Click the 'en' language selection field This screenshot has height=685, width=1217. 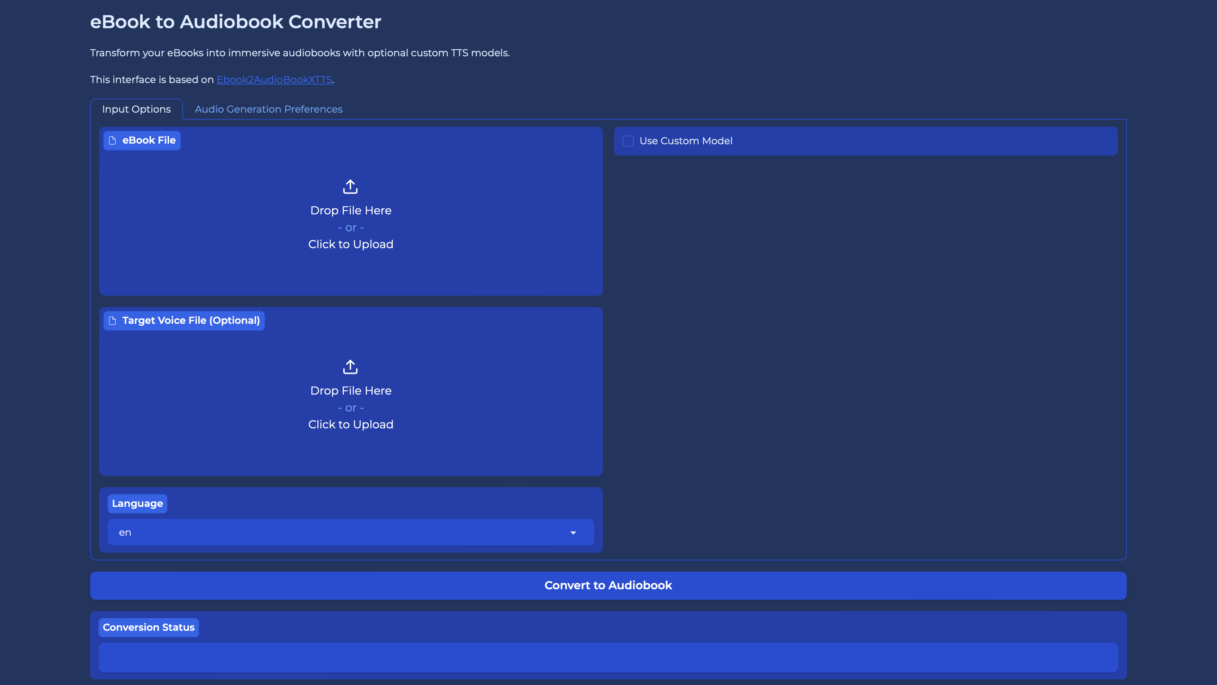[x=331, y=533]
